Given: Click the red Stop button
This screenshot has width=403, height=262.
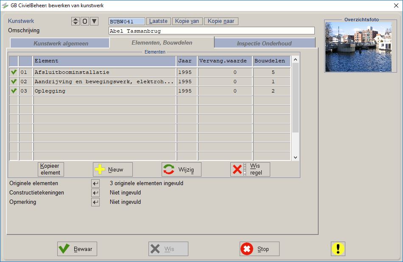Looking at the screenshot, I should point(260,249).
